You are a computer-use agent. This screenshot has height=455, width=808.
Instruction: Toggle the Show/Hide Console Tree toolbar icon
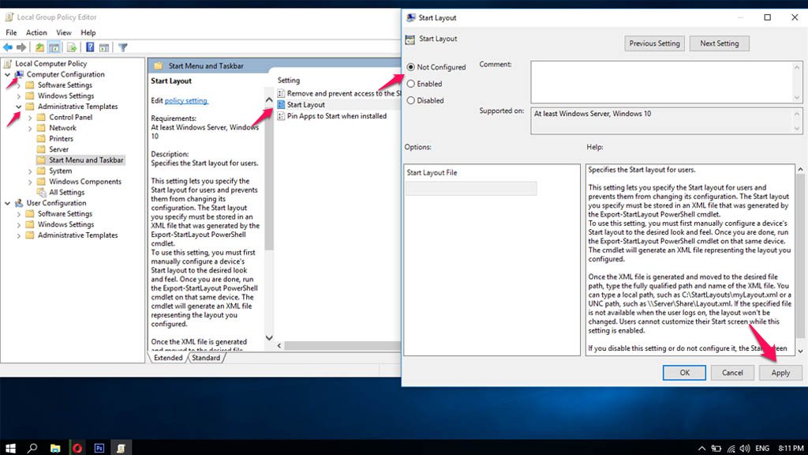54,47
